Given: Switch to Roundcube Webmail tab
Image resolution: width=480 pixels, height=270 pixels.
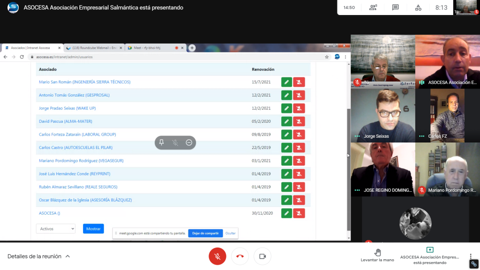Looking at the screenshot, I should pos(94,48).
